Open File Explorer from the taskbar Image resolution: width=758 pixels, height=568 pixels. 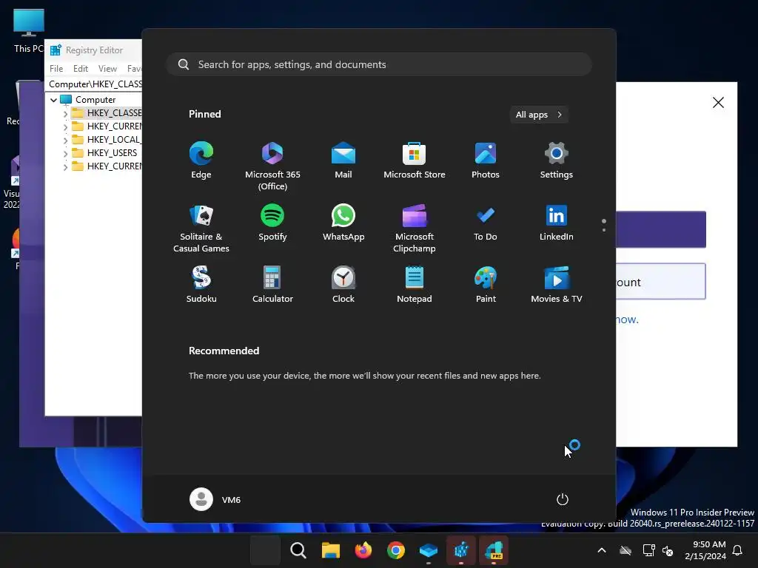click(331, 550)
